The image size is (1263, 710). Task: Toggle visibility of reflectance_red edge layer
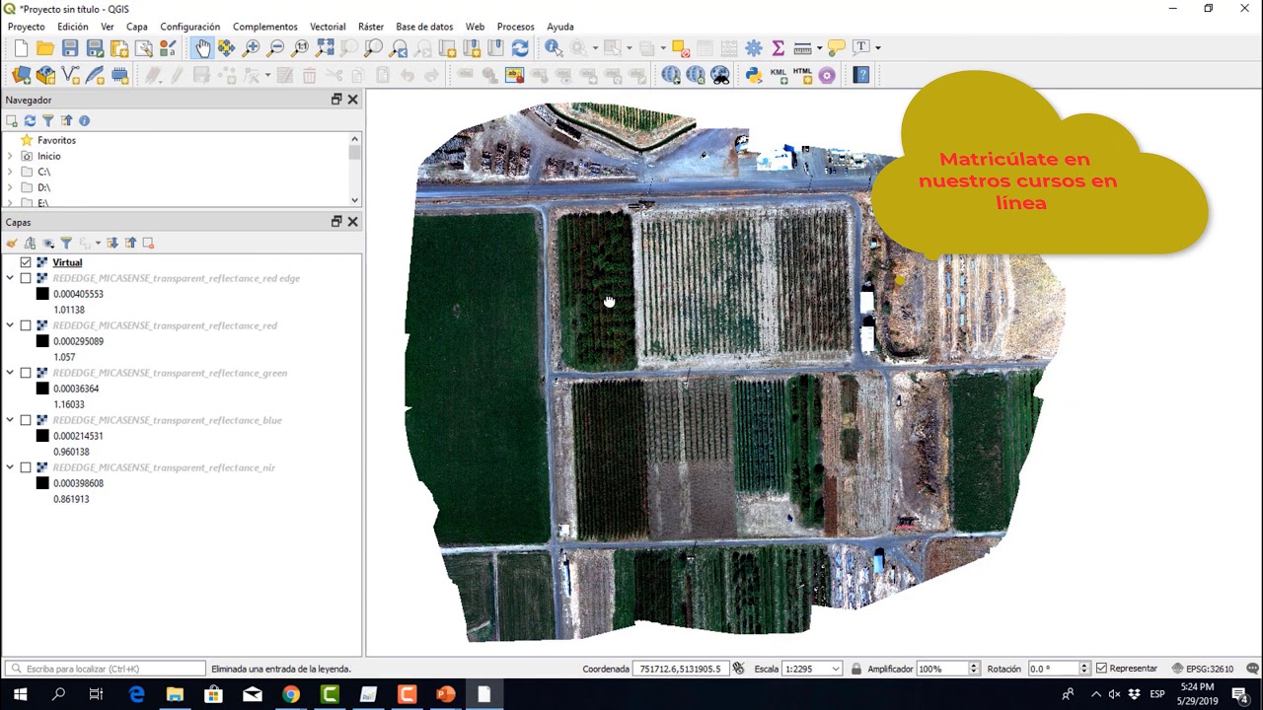pyautogui.click(x=26, y=278)
